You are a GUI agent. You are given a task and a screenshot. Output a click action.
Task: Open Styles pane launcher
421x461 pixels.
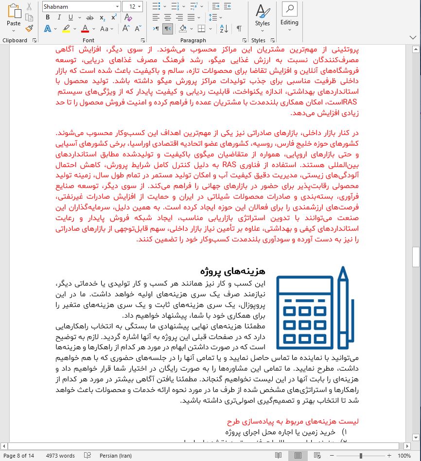click(272, 40)
